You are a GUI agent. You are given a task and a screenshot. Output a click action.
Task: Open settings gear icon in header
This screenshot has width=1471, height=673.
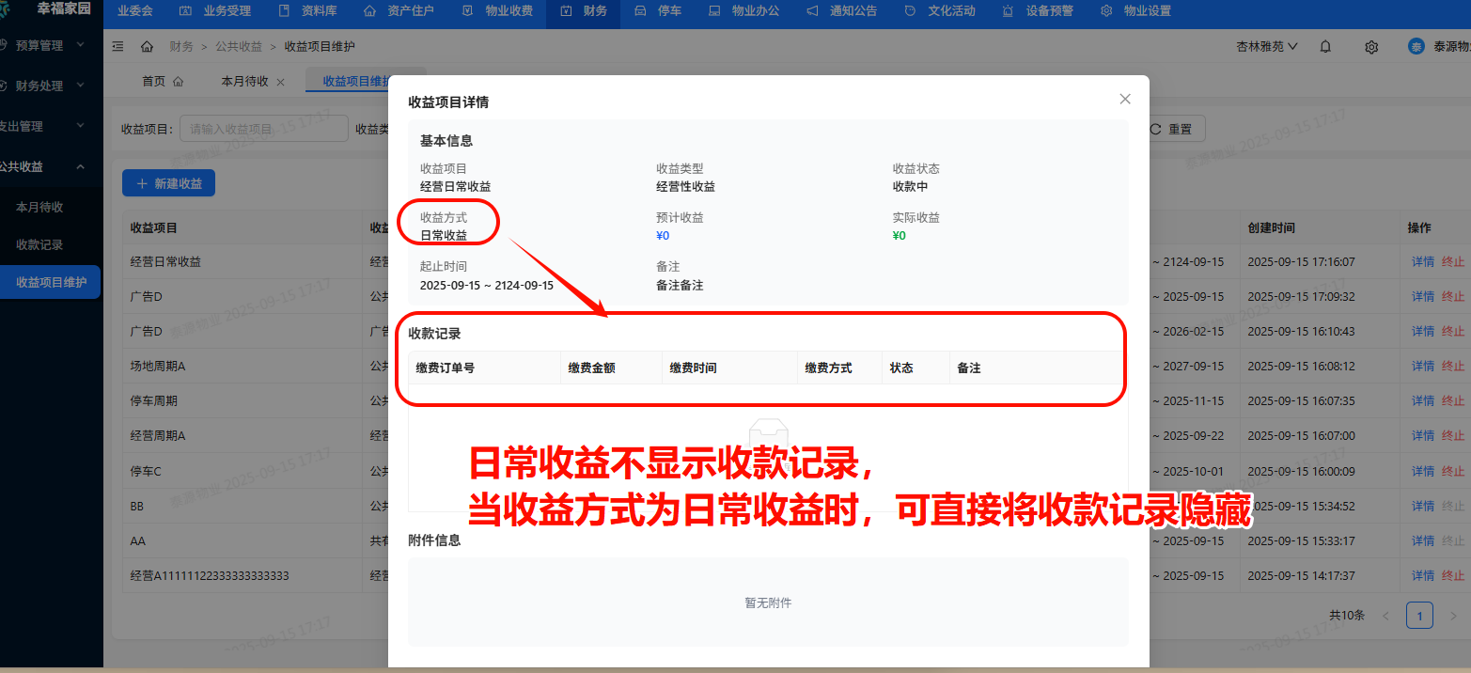tap(1371, 46)
